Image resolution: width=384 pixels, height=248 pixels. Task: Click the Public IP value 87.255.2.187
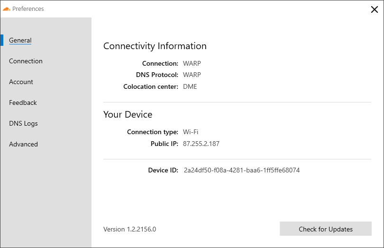201,144
